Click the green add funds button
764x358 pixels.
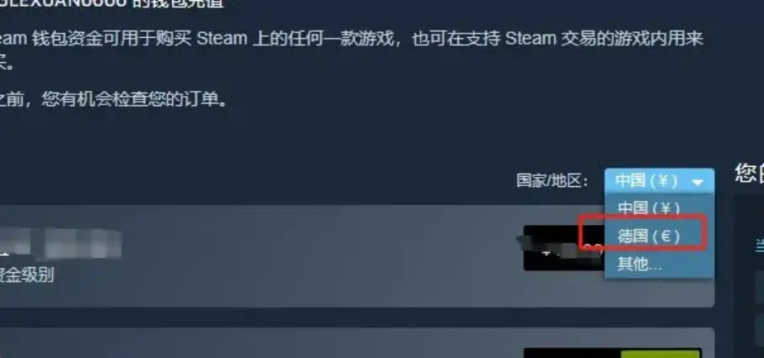point(661,354)
